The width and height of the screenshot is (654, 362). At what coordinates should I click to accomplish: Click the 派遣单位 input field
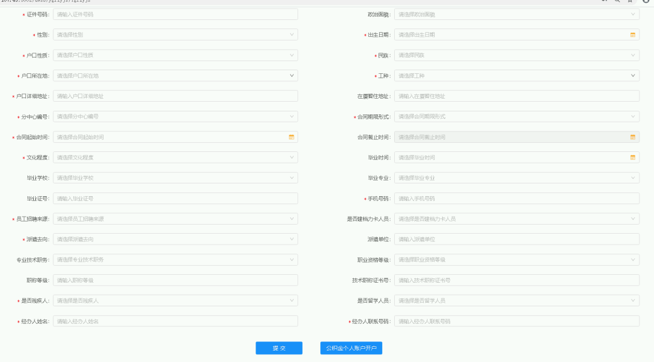point(517,239)
